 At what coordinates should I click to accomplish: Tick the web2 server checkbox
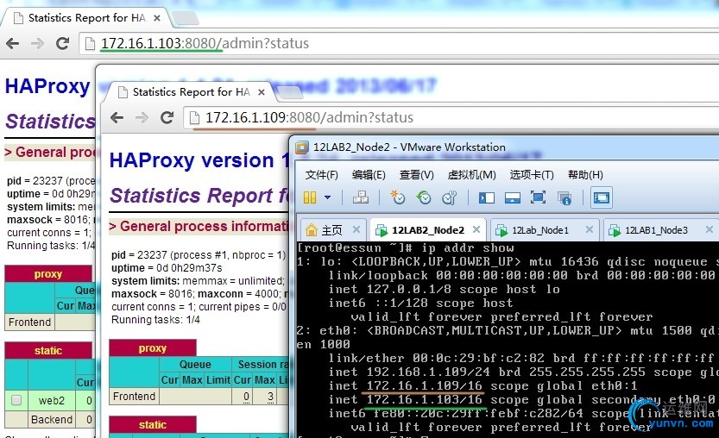[x=16, y=400]
